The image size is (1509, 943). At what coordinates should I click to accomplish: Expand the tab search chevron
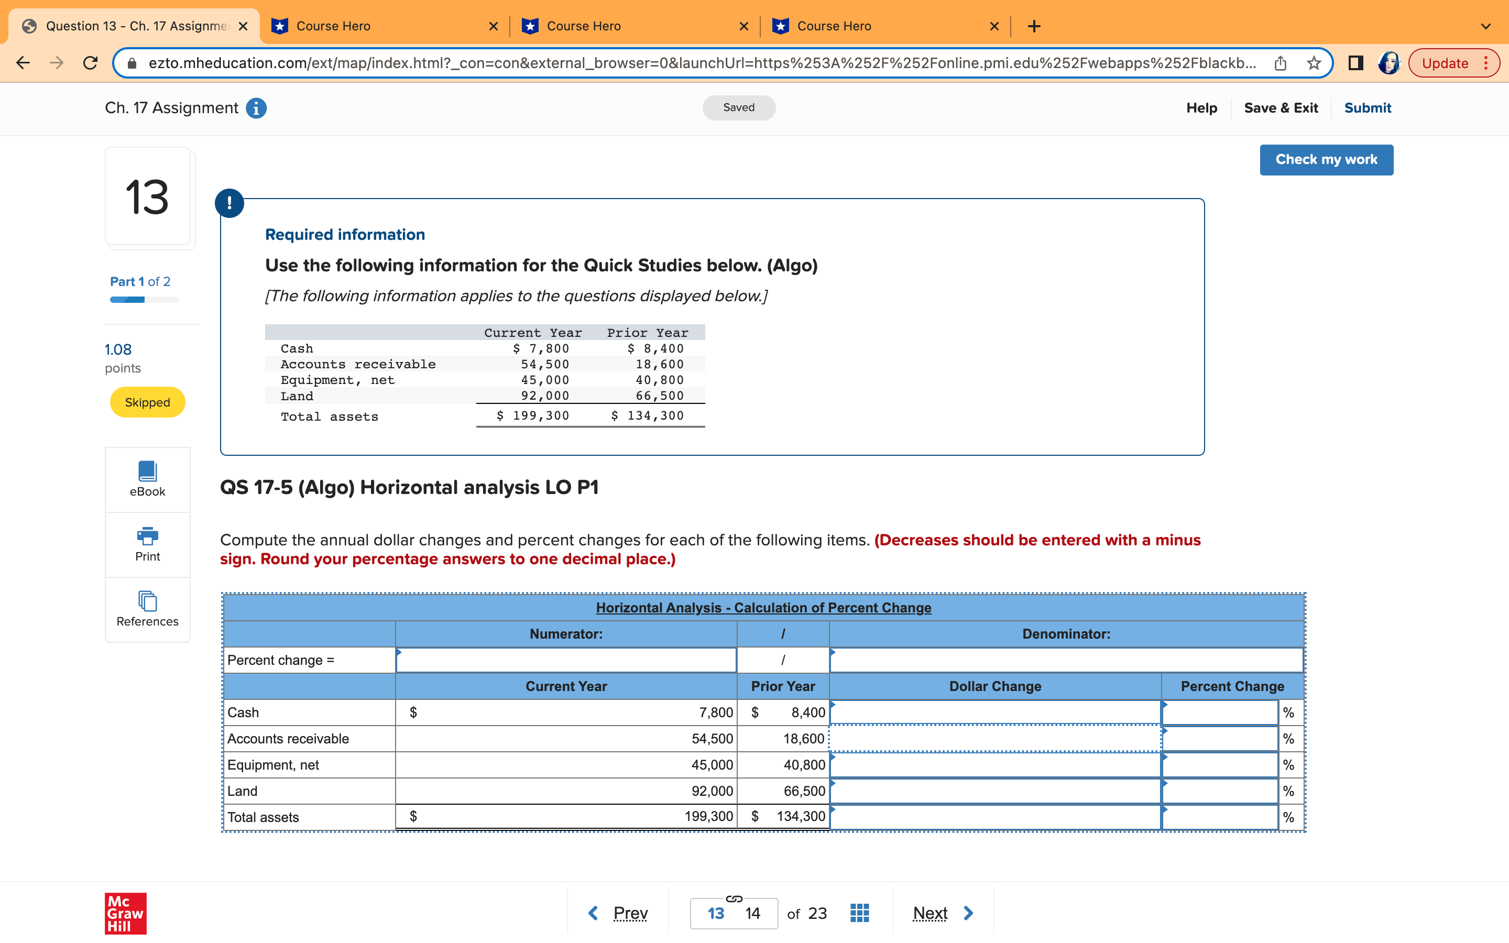click(x=1486, y=26)
